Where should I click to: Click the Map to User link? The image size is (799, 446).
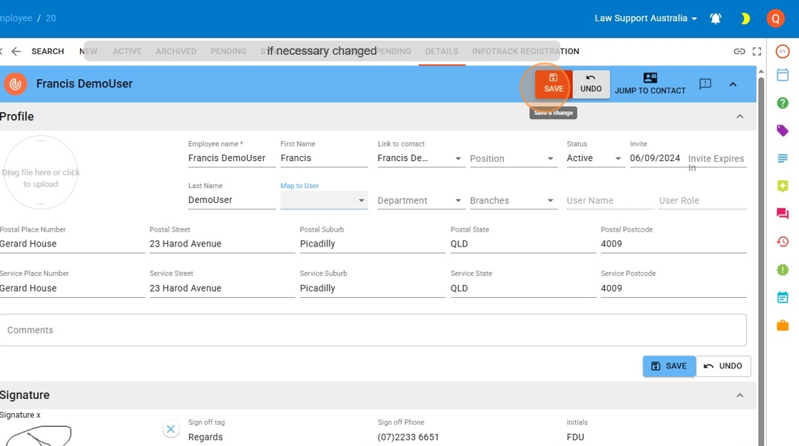(x=300, y=186)
